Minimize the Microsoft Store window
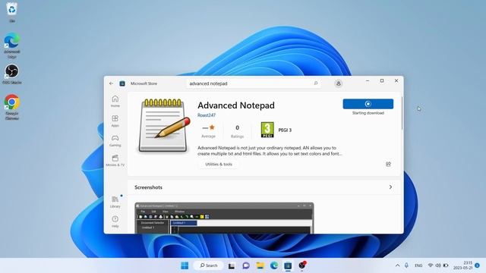The height and width of the screenshot is (273, 486). point(368,81)
